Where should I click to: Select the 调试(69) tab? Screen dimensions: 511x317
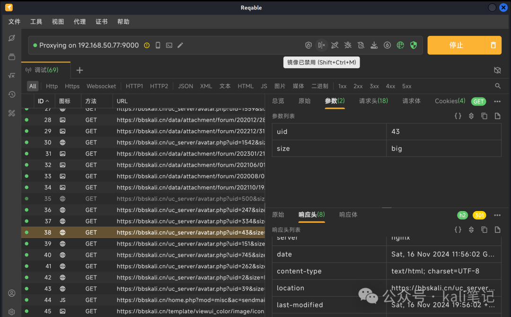tap(46, 70)
